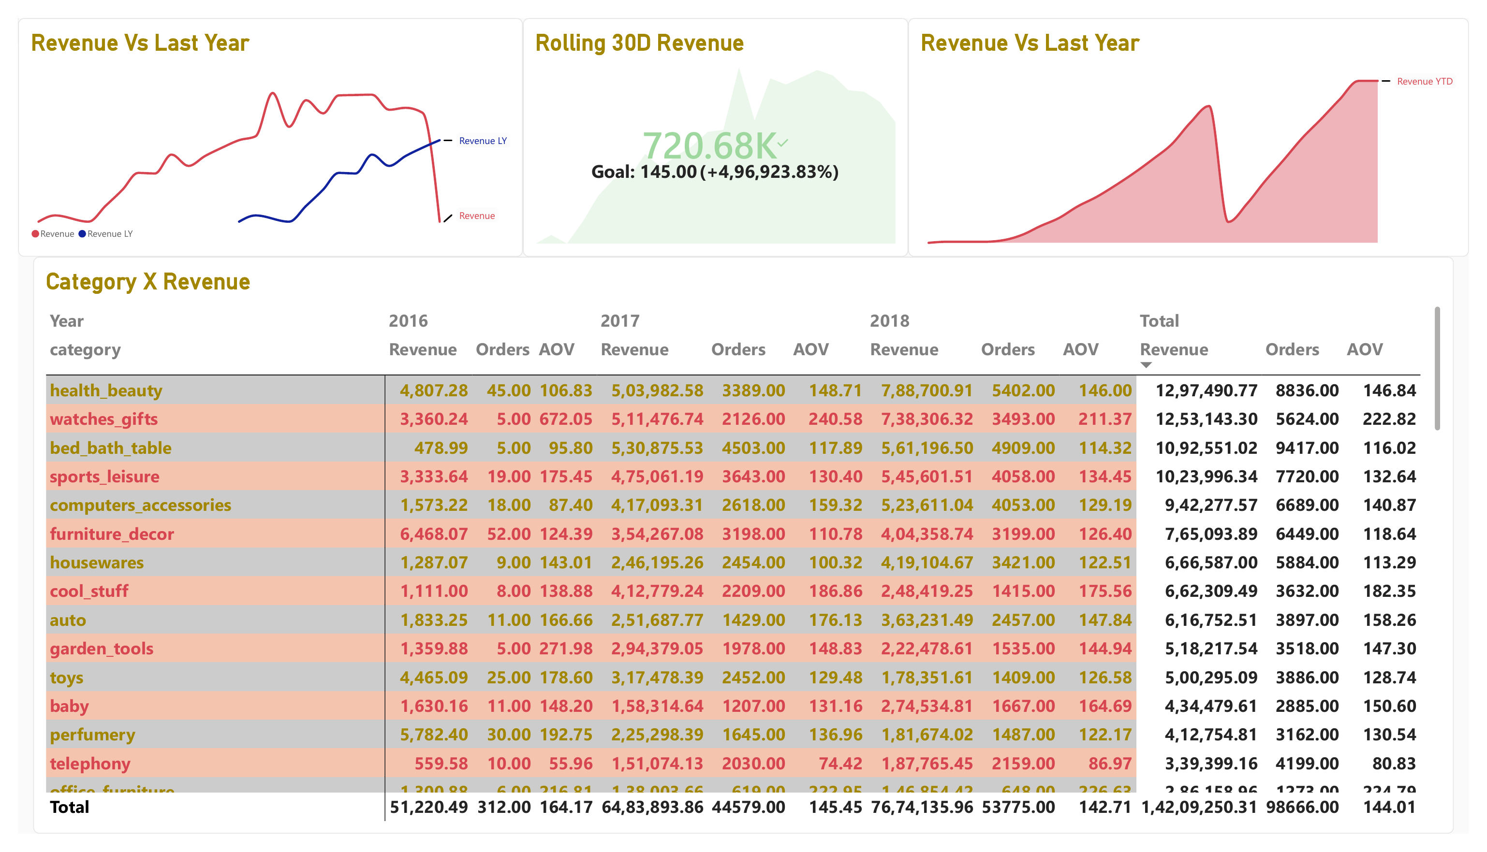Click the Category X Revenue title
The image size is (1487, 852).
pos(147,281)
